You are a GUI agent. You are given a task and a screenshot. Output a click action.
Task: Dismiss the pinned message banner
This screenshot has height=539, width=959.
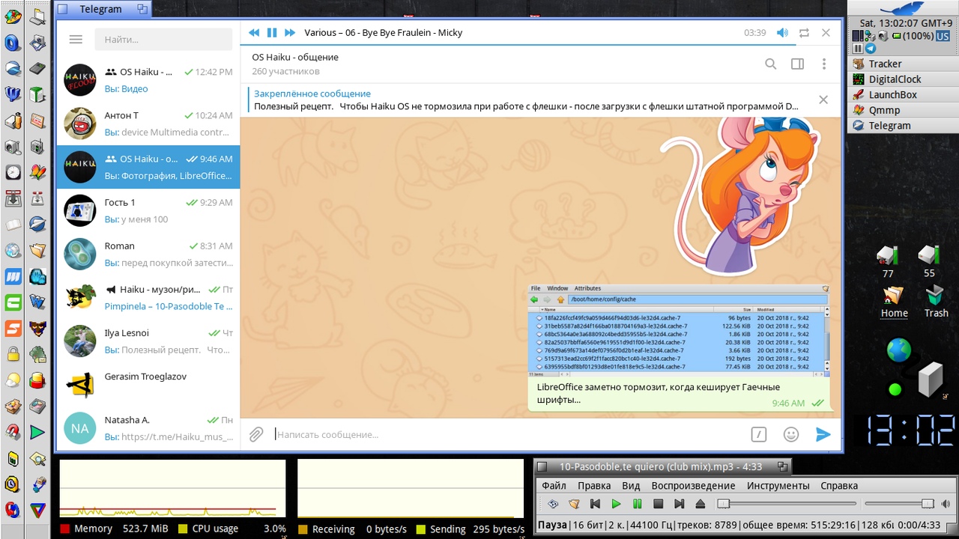823,100
